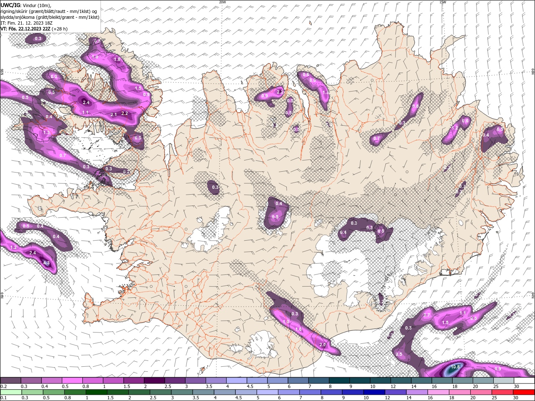The height and width of the screenshot is (401, 535).
Task: Pick the dark teal snow swatch between 10 and 12
Action: click(381, 381)
